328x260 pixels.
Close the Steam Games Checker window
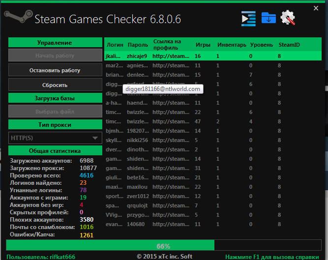[316, 8]
